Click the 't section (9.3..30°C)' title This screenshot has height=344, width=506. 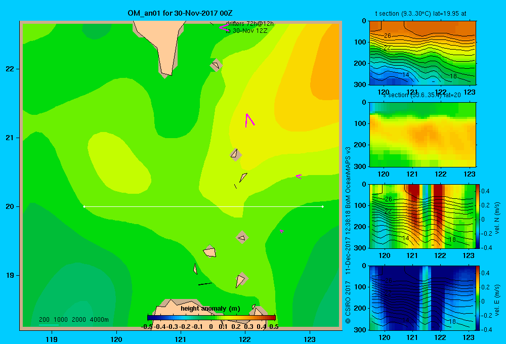[421, 14]
